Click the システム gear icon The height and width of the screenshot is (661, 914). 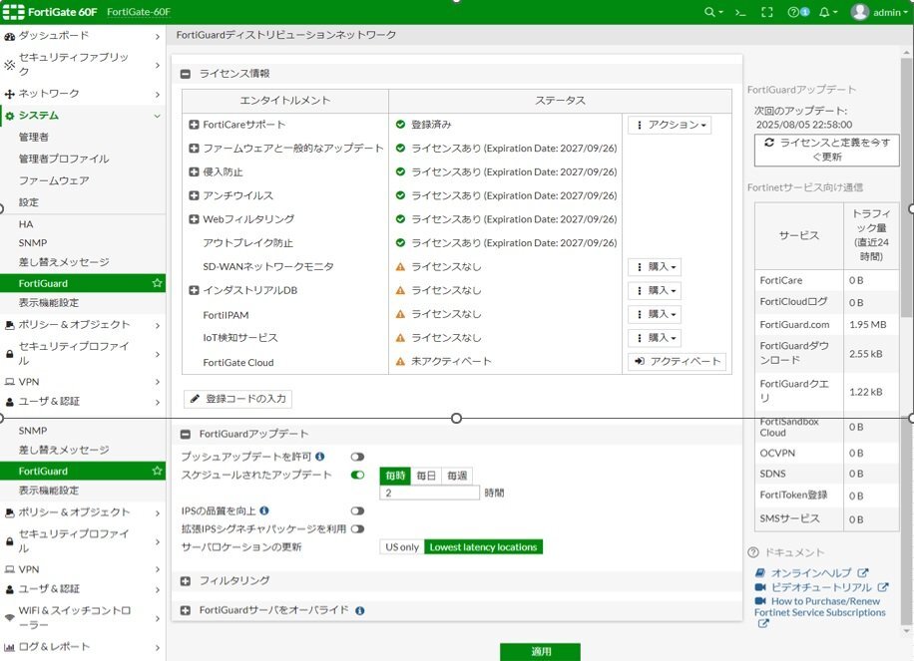[x=9, y=116]
